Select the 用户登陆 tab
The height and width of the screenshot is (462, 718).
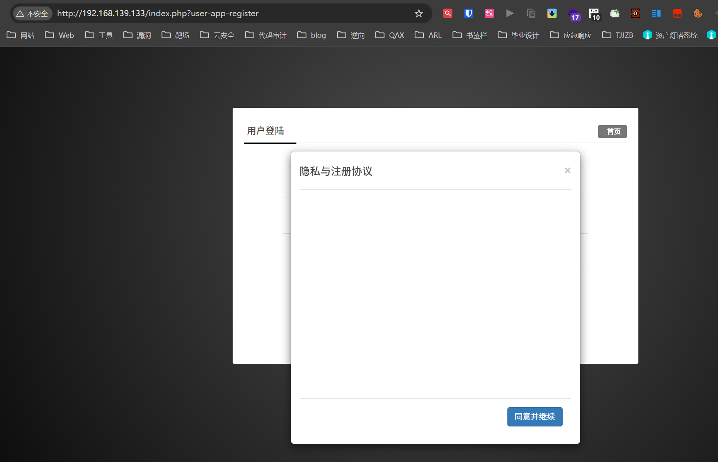coord(265,131)
